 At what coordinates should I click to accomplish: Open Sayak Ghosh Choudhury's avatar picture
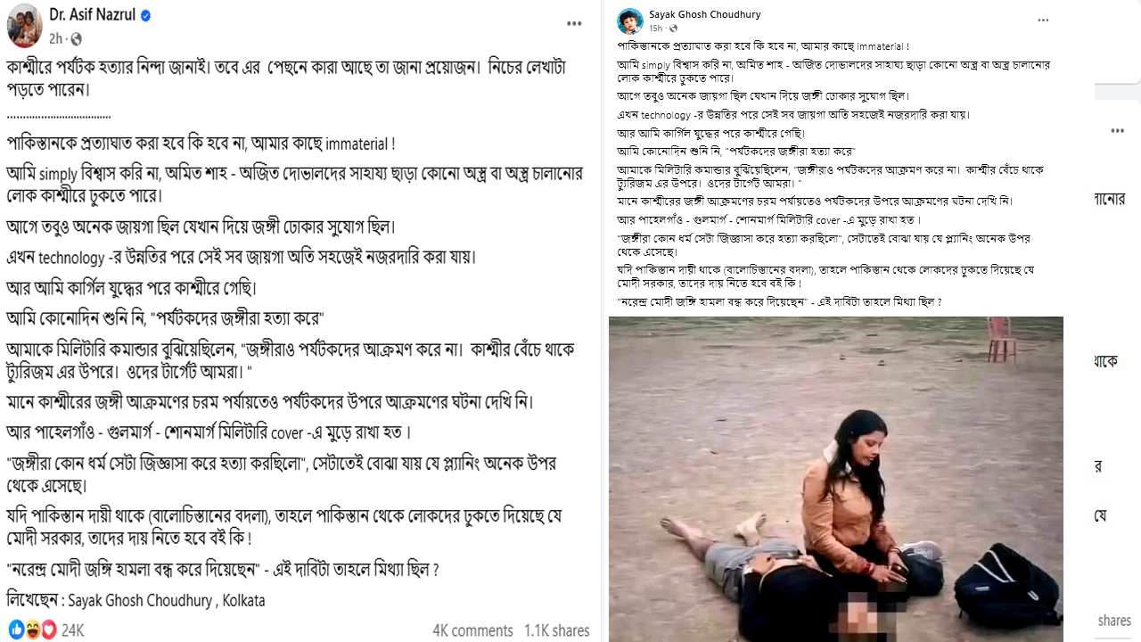(x=630, y=21)
